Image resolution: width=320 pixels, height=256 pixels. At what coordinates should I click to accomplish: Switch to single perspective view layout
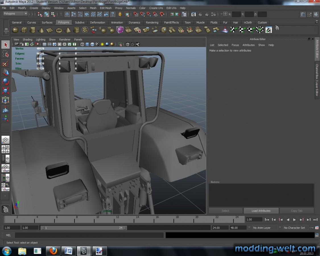(5, 140)
